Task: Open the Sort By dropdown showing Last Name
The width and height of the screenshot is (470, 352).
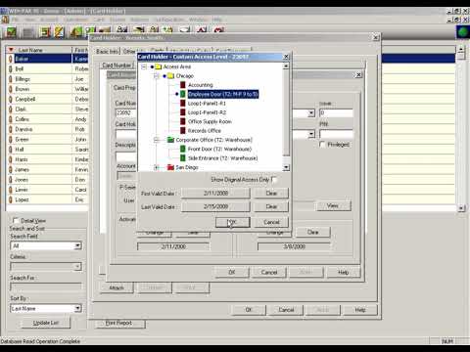Action: [77, 308]
